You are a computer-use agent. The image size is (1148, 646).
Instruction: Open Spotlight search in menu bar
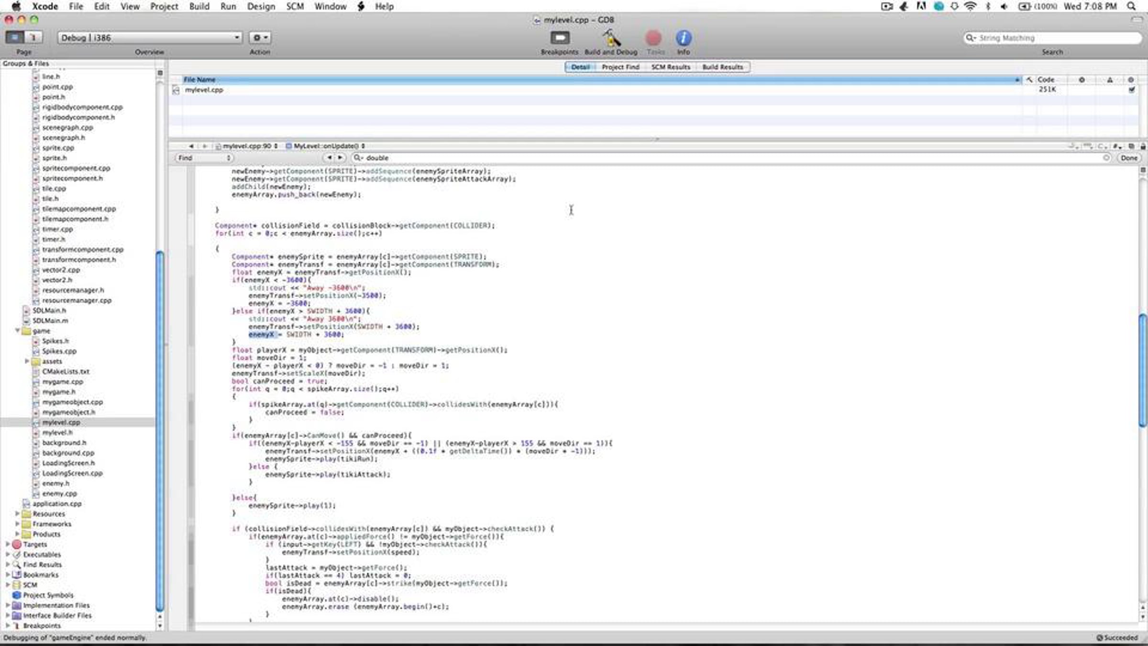click(1131, 6)
